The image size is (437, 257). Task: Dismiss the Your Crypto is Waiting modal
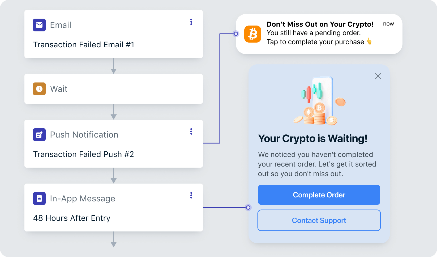[x=378, y=76]
